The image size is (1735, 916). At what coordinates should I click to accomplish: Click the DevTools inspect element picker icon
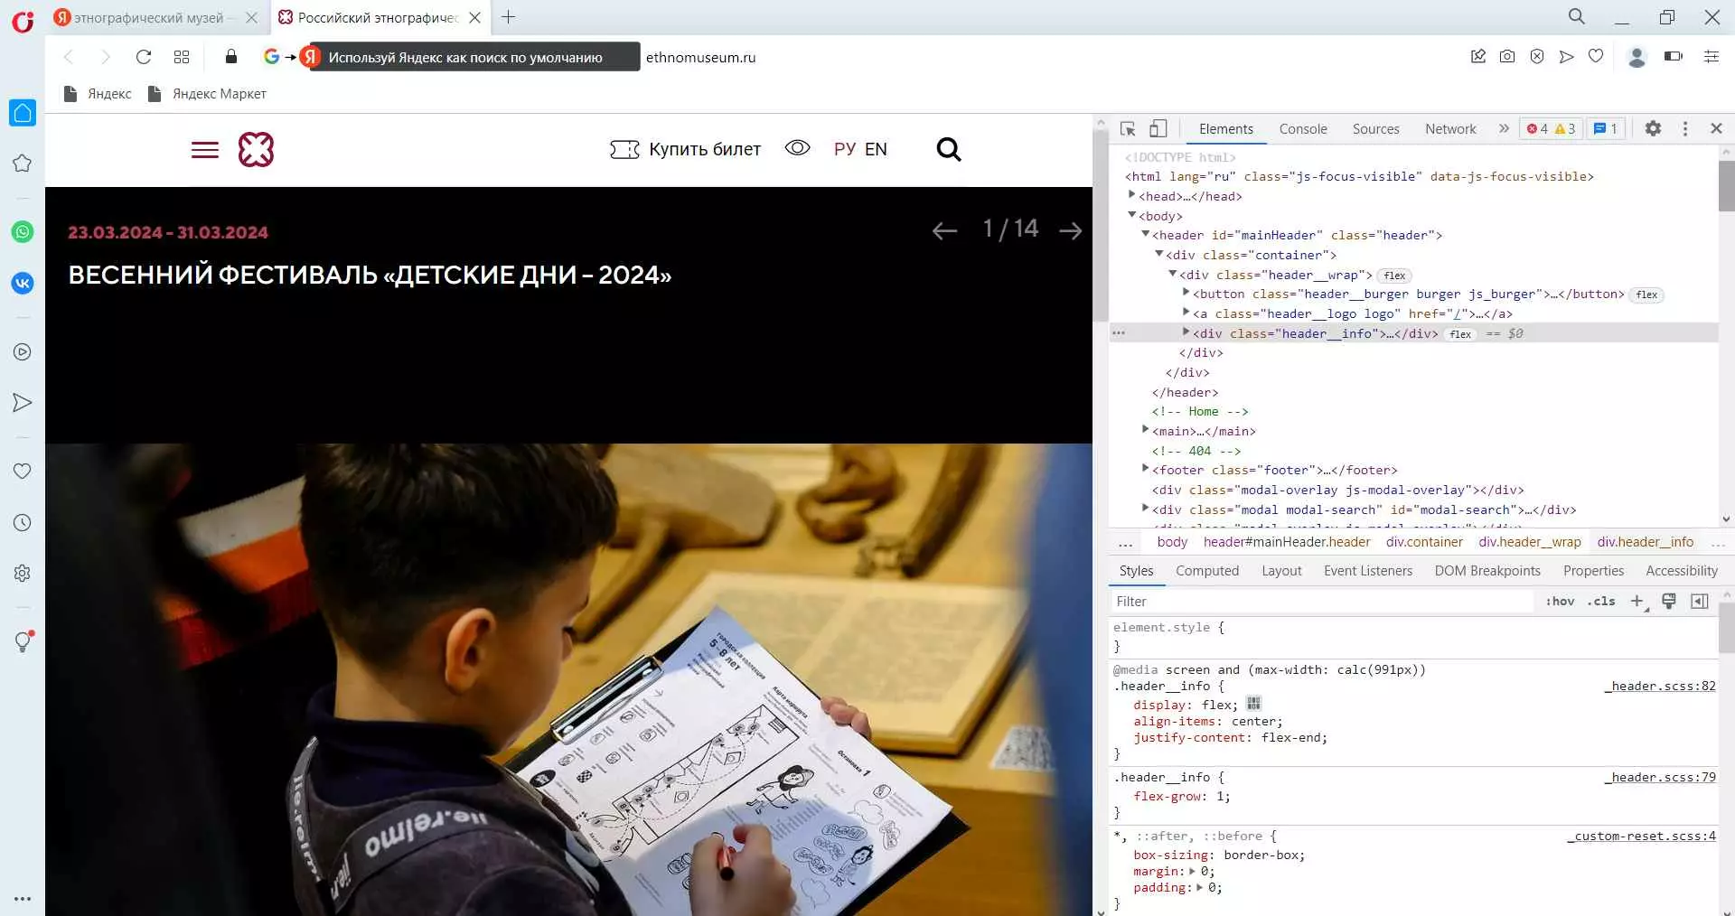(x=1128, y=129)
